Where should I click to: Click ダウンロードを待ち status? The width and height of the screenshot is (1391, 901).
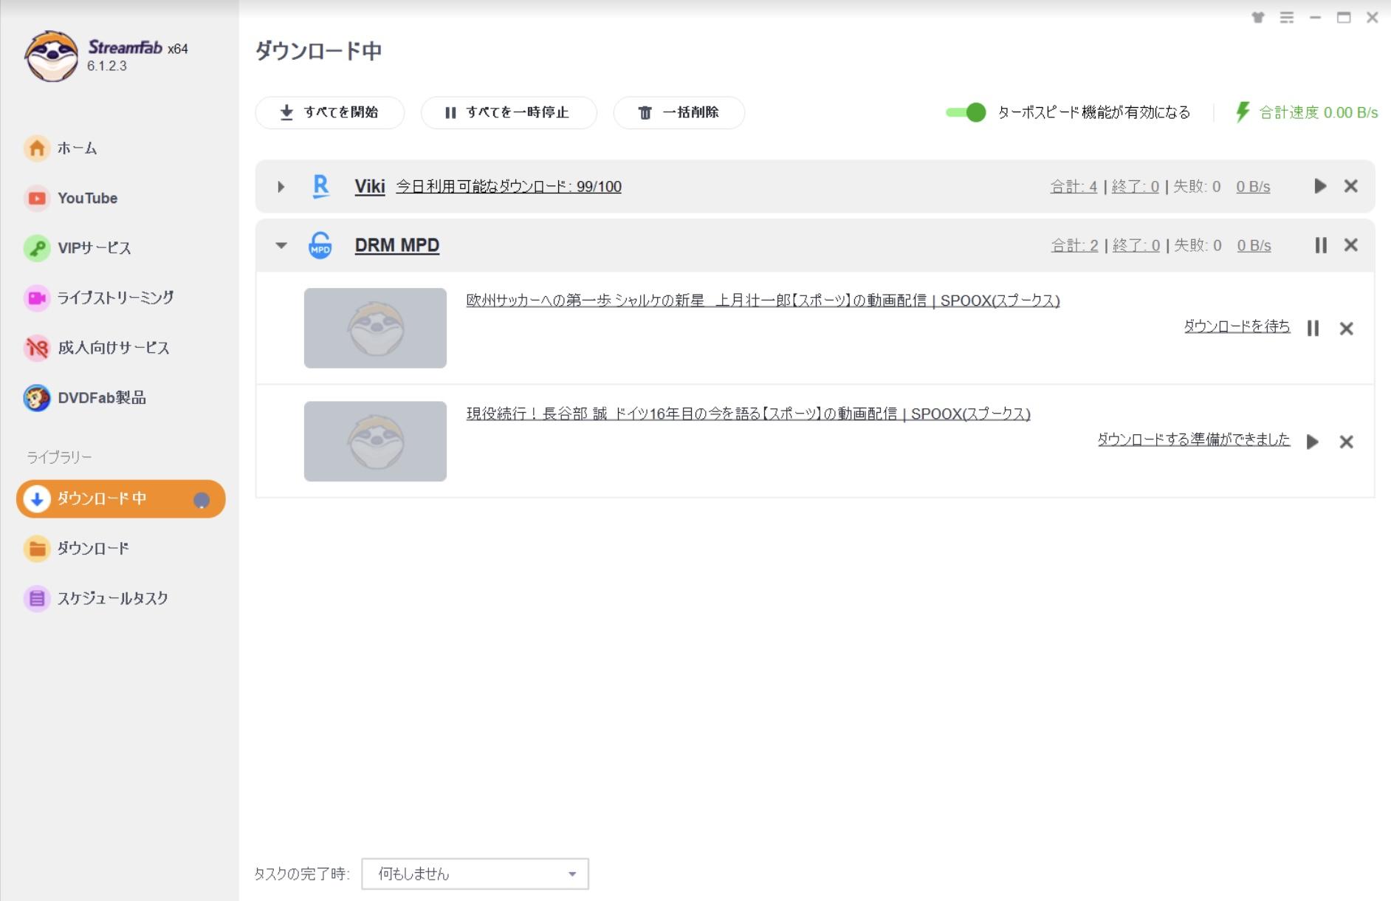click(1237, 326)
